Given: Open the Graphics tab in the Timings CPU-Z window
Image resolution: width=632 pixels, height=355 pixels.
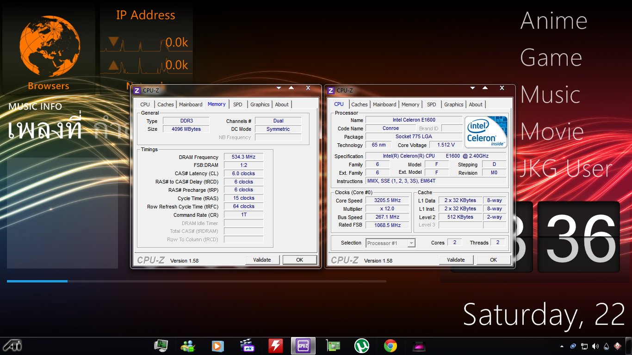Looking at the screenshot, I should (260, 104).
